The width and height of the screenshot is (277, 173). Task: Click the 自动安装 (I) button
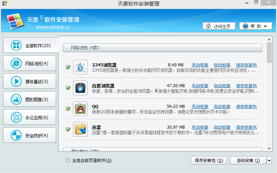[248, 161]
